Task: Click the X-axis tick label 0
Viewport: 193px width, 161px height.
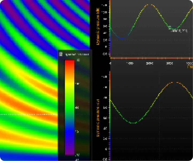Action: tap(110, 63)
